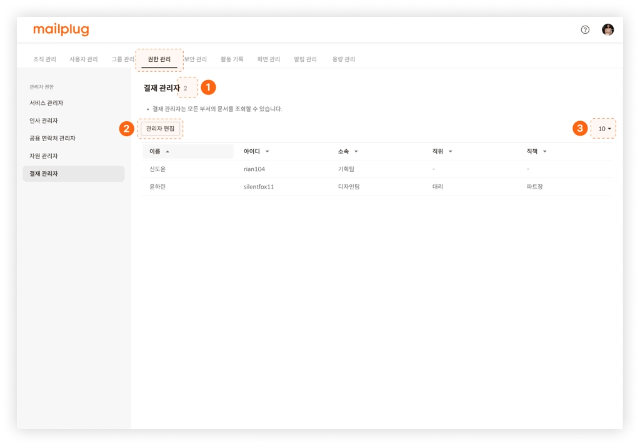Open the 아이디 column sort arrow
Viewport: 640px width, 446px height.
click(267, 152)
